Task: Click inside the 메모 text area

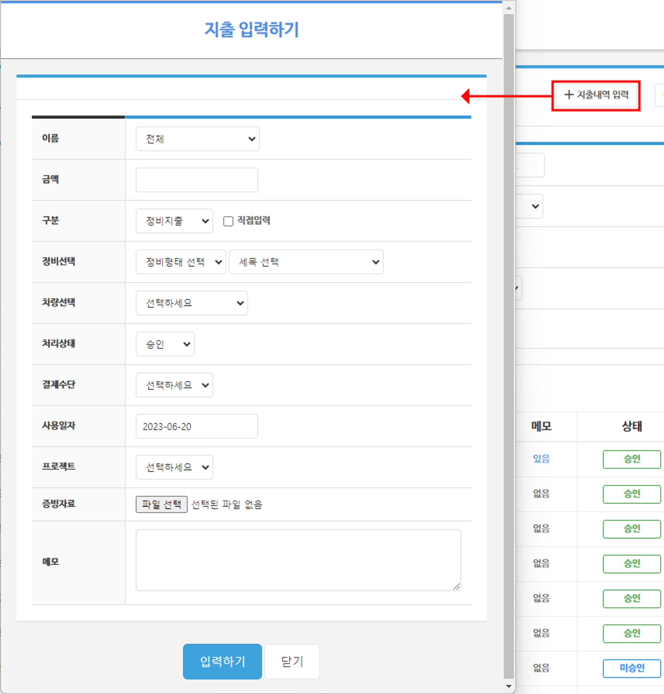Action: click(x=297, y=559)
